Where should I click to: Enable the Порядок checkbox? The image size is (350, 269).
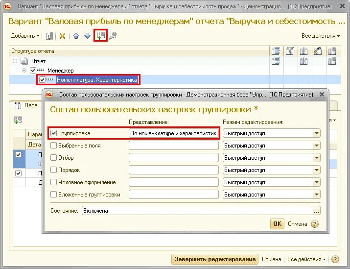pos(53,170)
